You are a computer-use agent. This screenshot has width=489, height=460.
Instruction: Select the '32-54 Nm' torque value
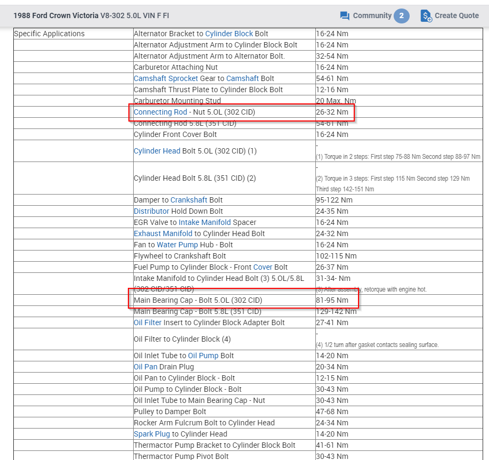(332, 56)
